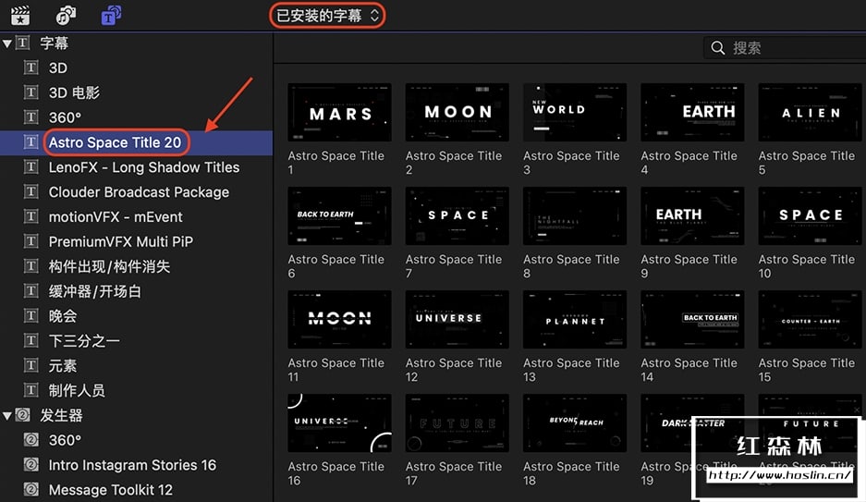Screen dimensions: 866x502
Task: Click generator icon beside Intro Instagram Stories 16
Action: (x=30, y=464)
